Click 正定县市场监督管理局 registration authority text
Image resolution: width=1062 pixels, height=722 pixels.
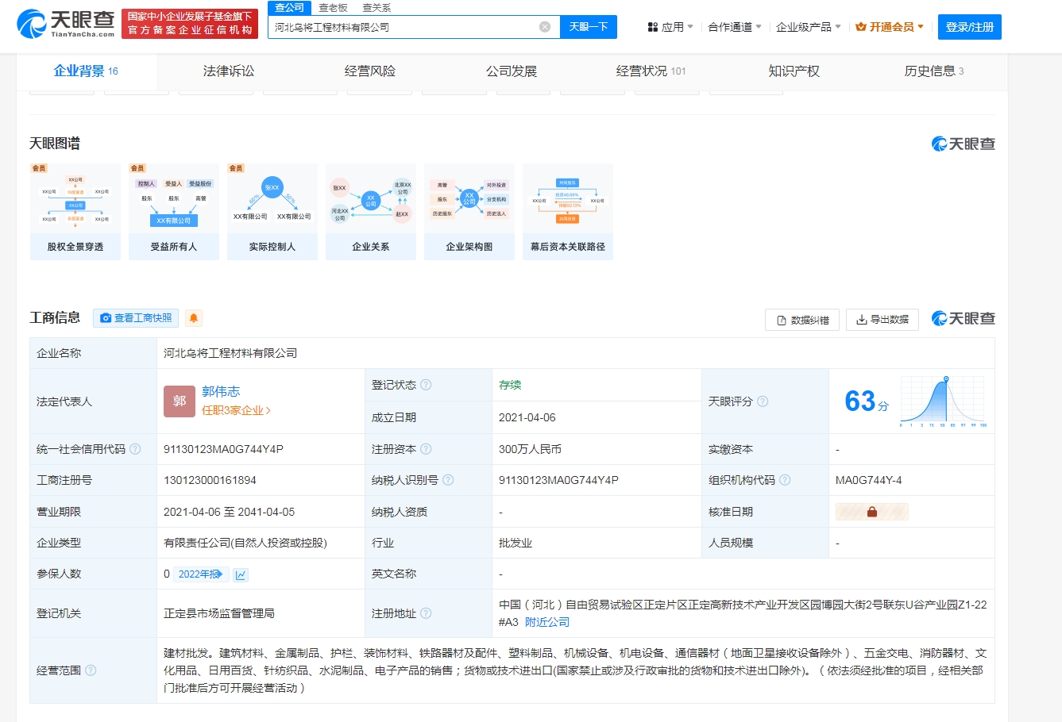click(219, 613)
